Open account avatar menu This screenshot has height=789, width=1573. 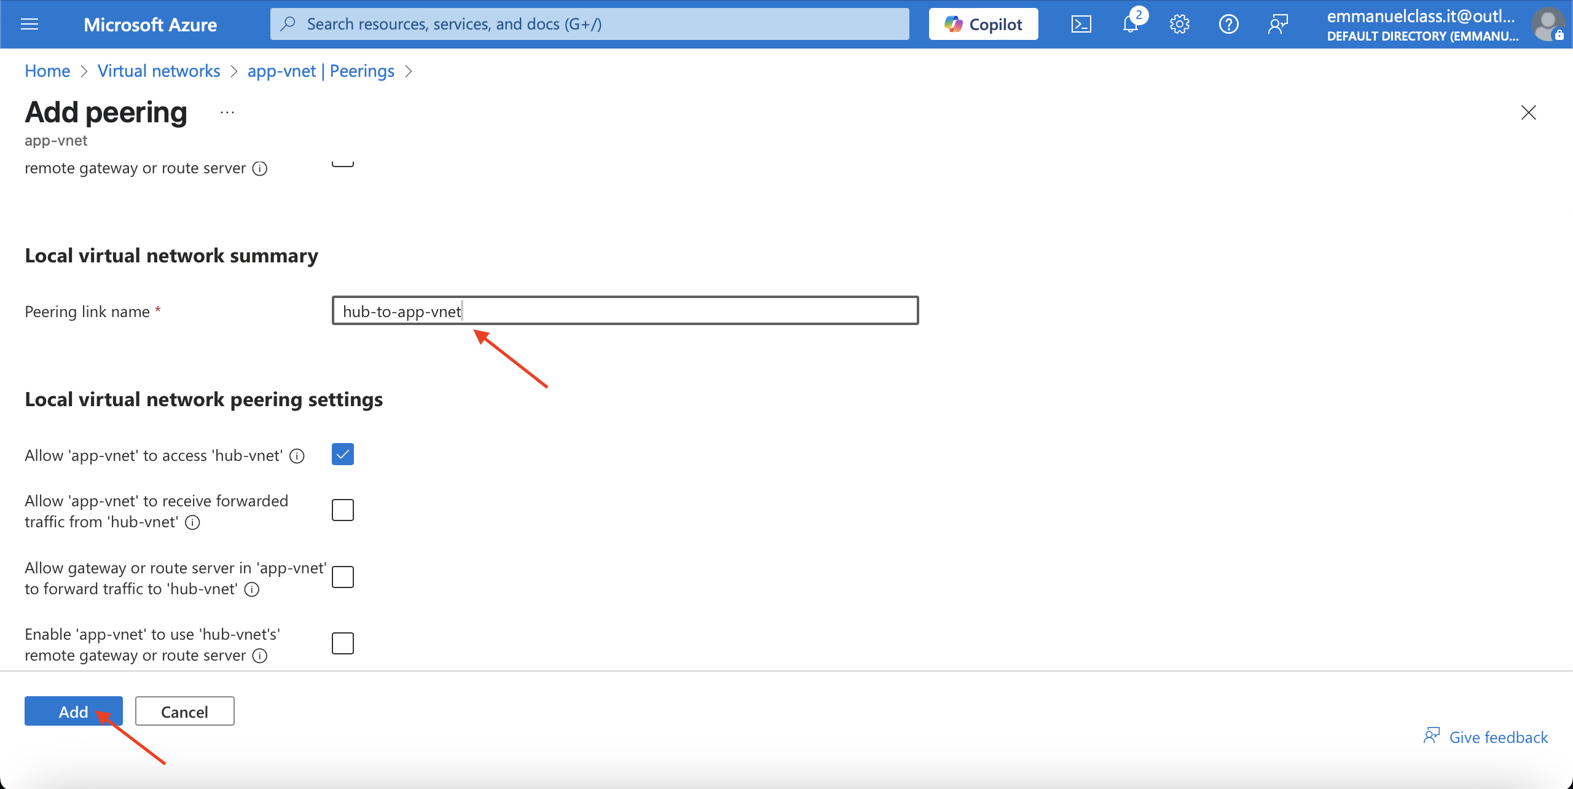[x=1548, y=25]
